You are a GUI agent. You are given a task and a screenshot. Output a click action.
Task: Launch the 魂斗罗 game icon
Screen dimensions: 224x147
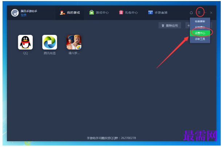click(x=74, y=42)
